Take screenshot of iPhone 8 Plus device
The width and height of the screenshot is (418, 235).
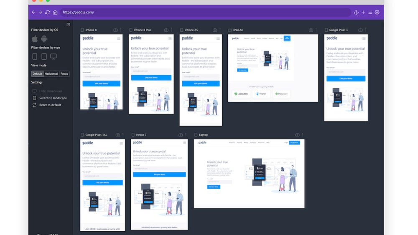coord(166,30)
